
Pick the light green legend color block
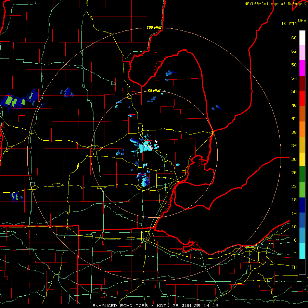302,190
